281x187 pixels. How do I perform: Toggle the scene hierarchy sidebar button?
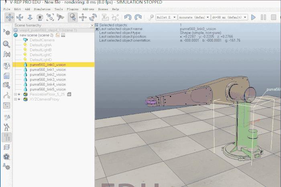(x=6, y=137)
